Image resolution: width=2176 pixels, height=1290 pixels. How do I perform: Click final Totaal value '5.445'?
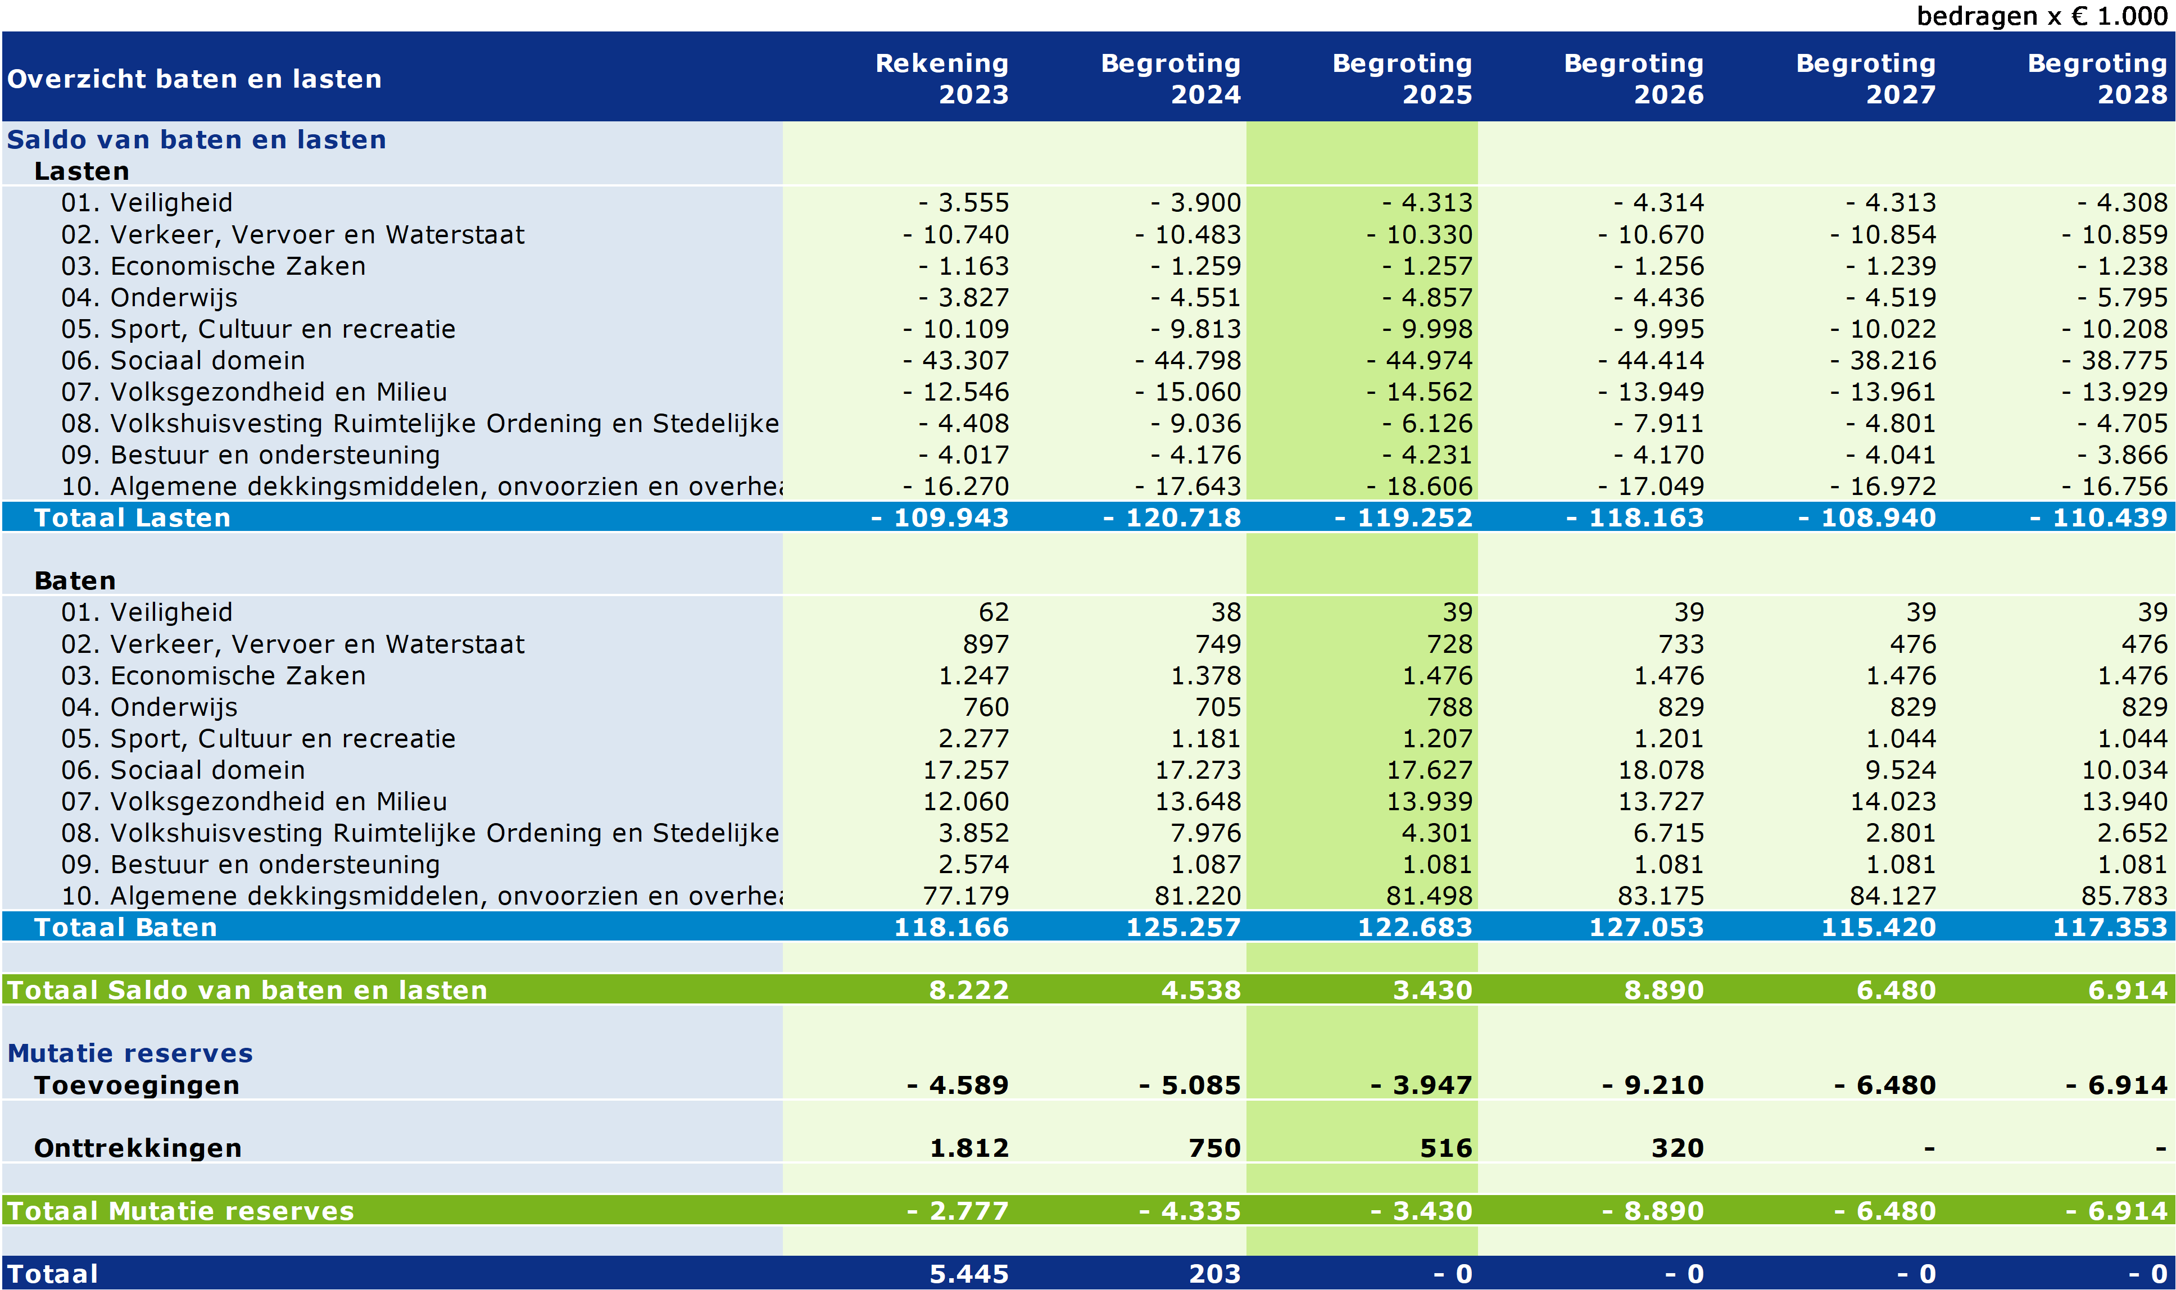(968, 1274)
